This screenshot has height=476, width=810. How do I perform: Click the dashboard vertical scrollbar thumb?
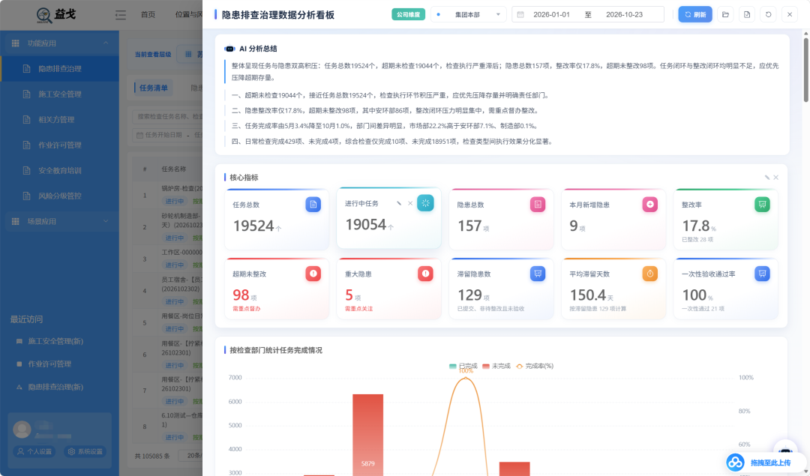[x=805, y=69]
